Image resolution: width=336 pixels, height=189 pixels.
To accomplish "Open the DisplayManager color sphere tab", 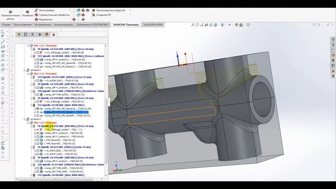I will (x=47, y=35).
